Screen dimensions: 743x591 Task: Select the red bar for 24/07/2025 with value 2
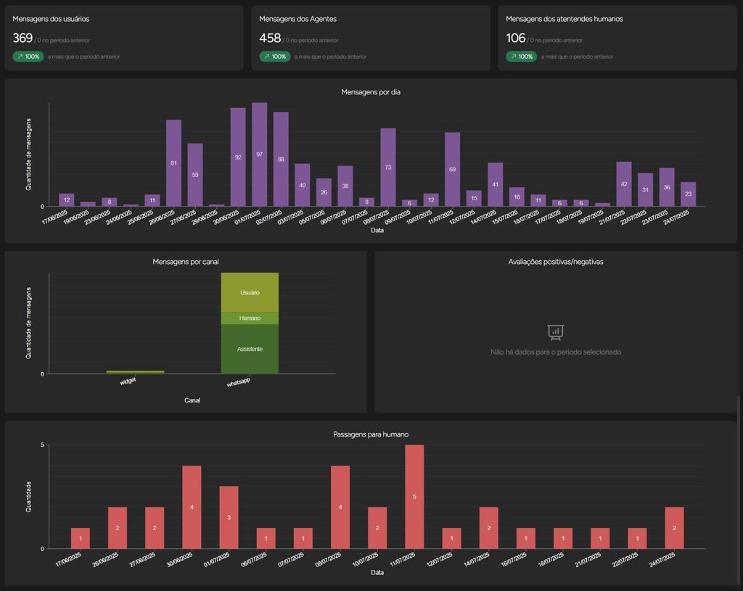pyautogui.click(x=674, y=528)
